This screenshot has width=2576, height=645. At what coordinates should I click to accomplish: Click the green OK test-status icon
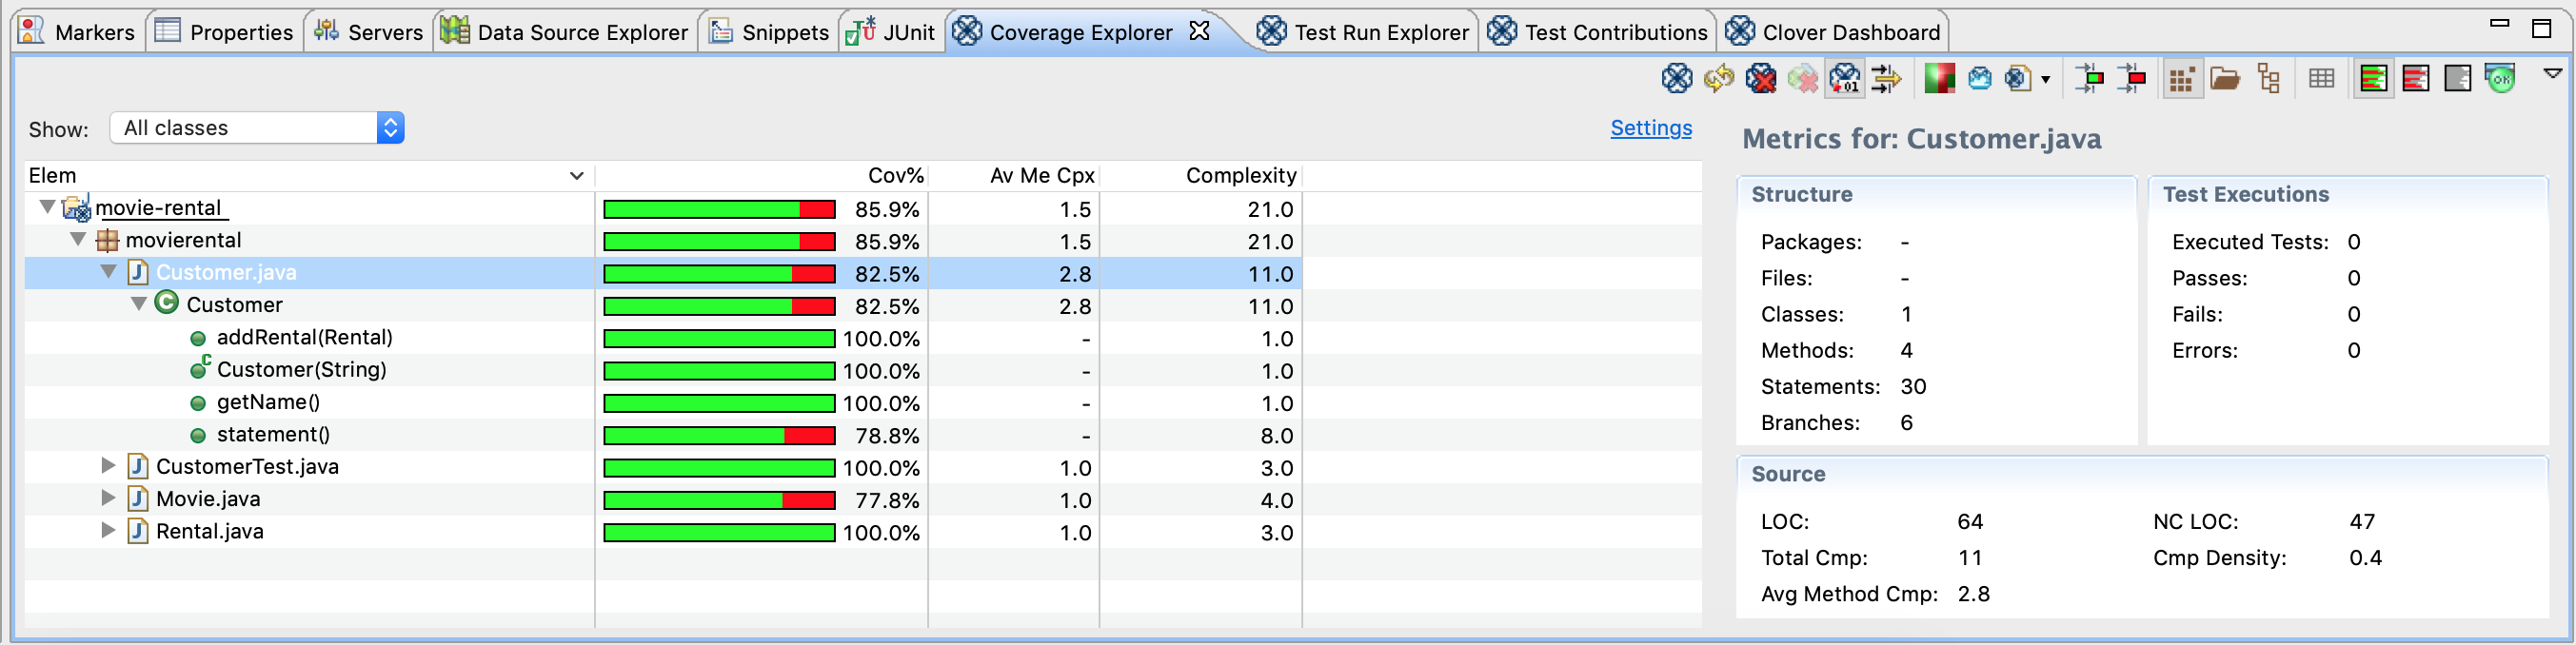click(x=2500, y=78)
